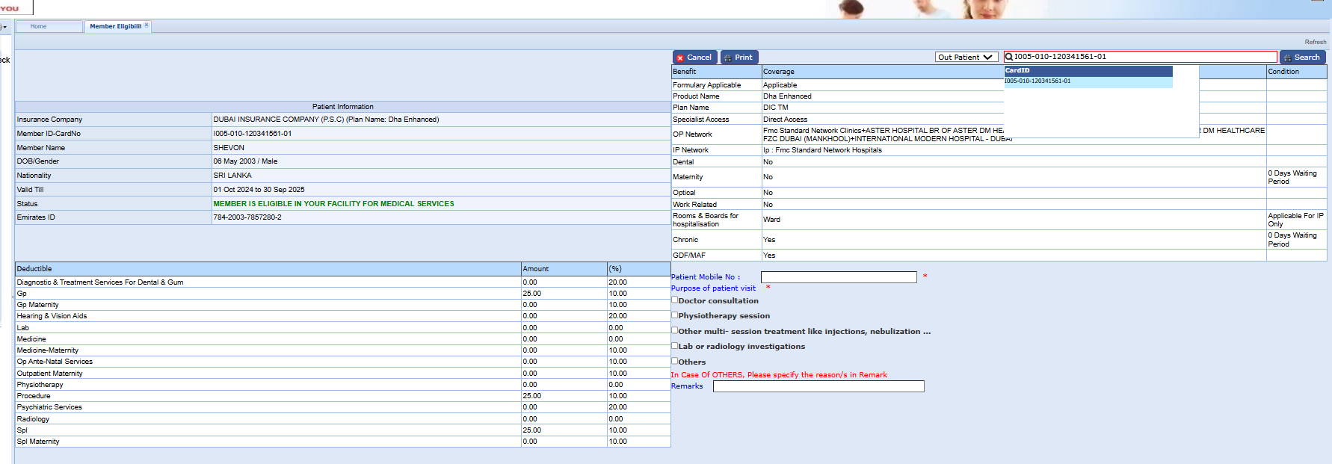
Task: Switch to the Home tab
Action: click(x=39, y=26)
